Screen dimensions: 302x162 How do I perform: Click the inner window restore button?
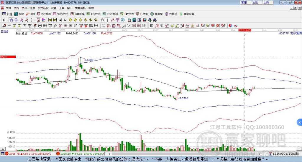(295, 8)
